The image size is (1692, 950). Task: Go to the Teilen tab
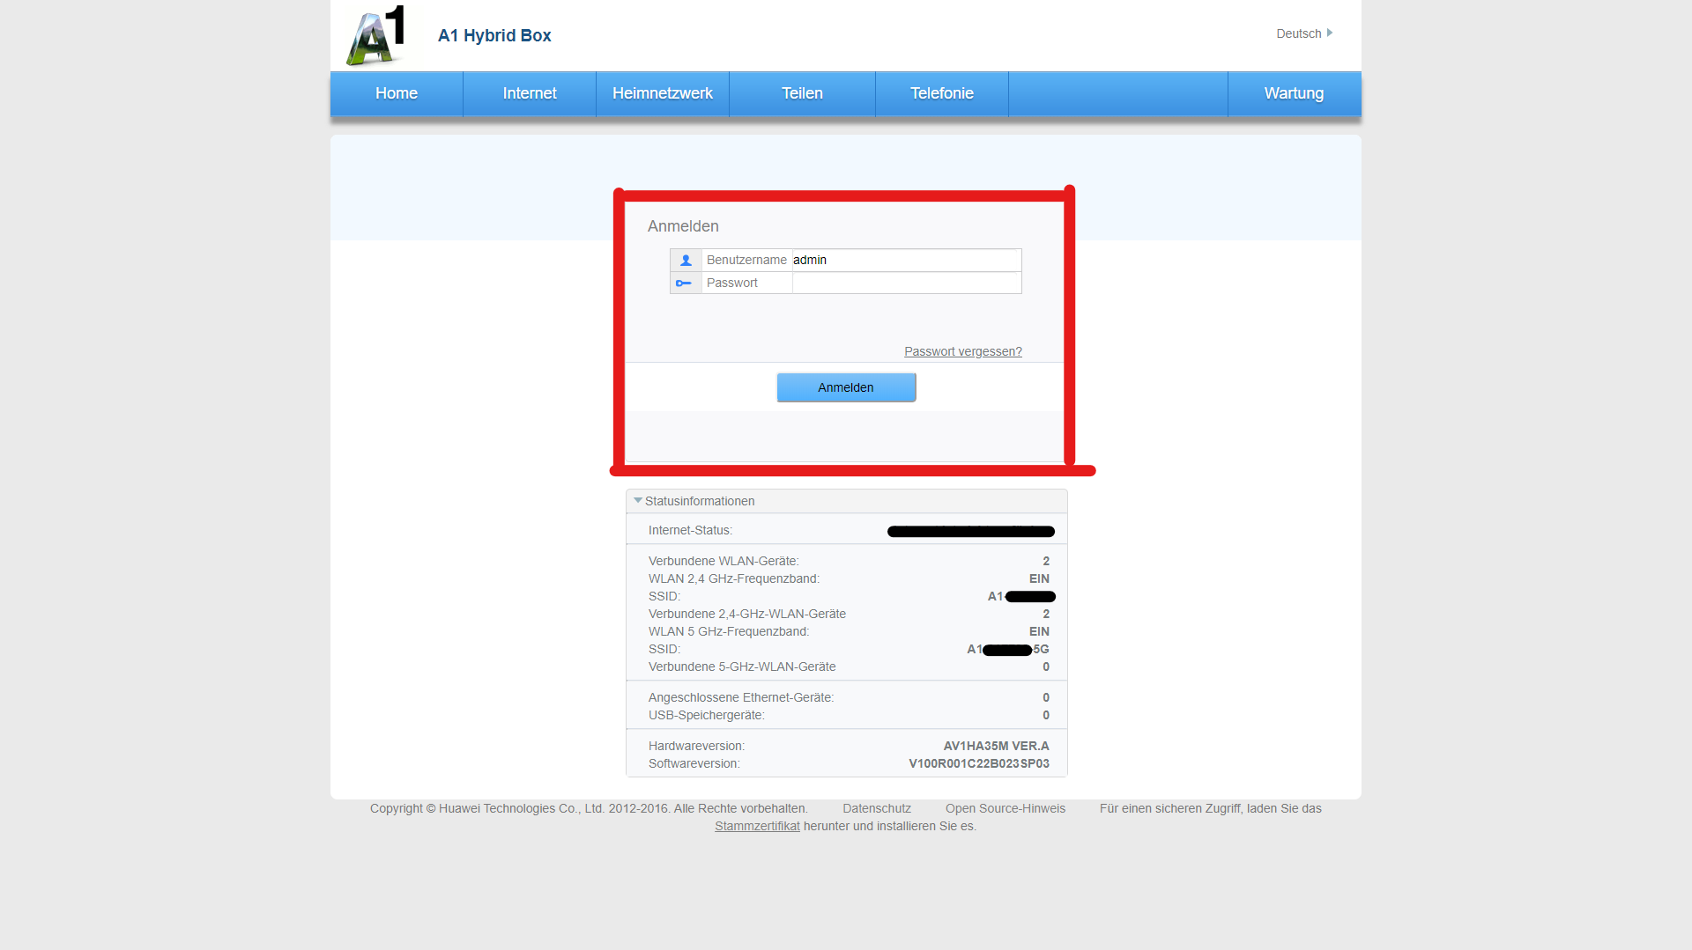pyautogui.click(x=802, y=93)
